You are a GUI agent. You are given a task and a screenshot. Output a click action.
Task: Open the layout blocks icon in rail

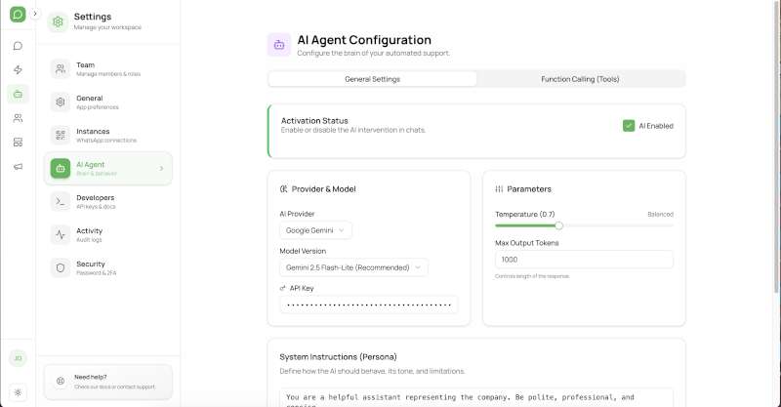pyautogui.click(x=18, y=142)
